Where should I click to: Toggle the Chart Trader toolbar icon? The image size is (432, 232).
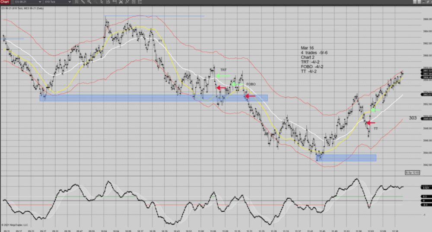coord(114,2)
